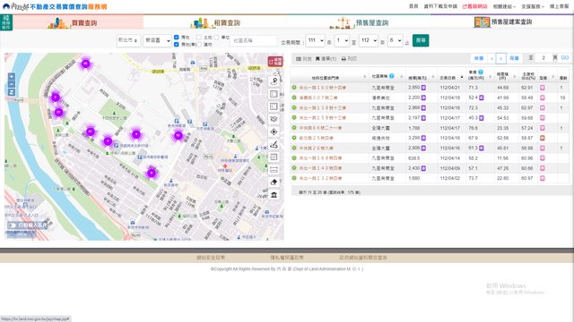Open the blue help icon beside 單價 column
The height and width of the screenshot is (322, 574).
(x=481, y=72)
